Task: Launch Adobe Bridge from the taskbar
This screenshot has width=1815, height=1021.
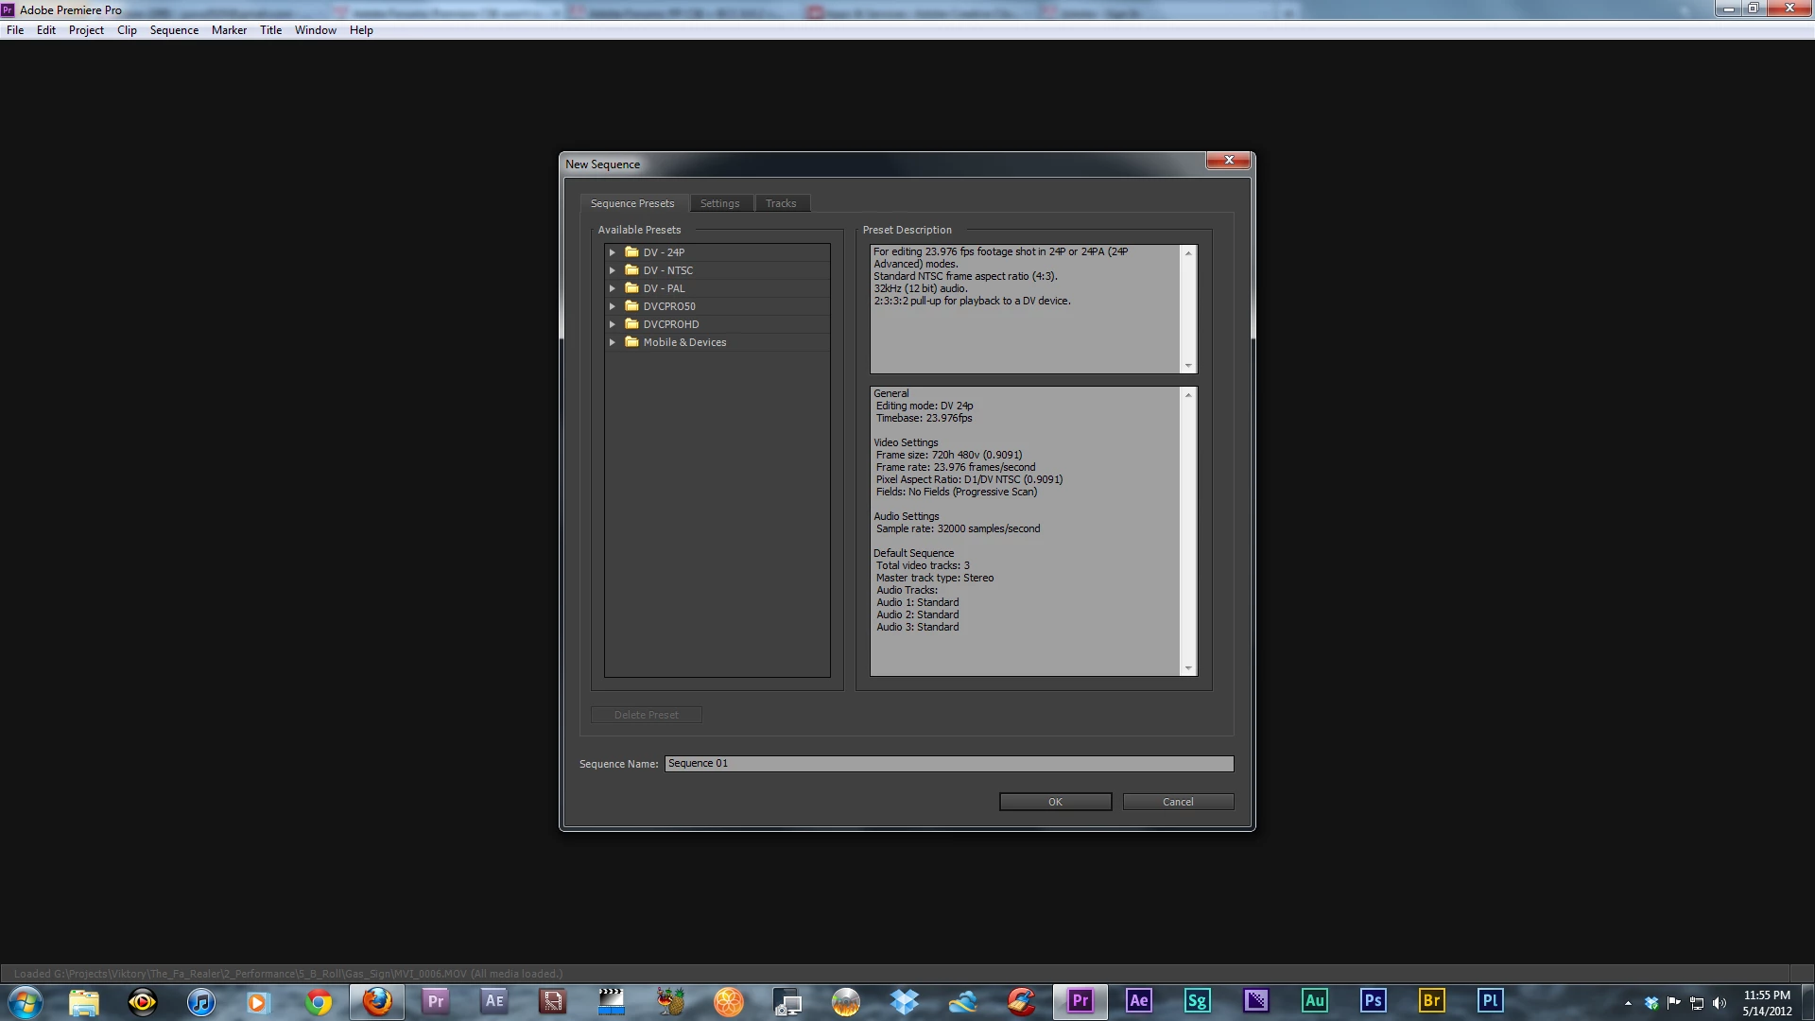Action: coord(1431,1001)
